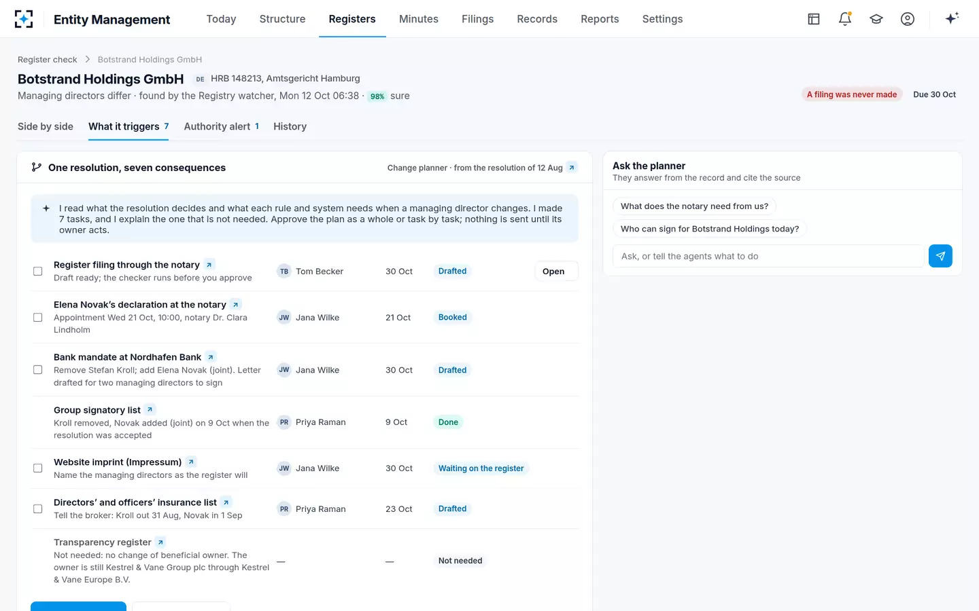This screenshot has width=979, height=611.
Task: Check the Directors' and officers' insurance list box
Action: click(x=38, y=509)
